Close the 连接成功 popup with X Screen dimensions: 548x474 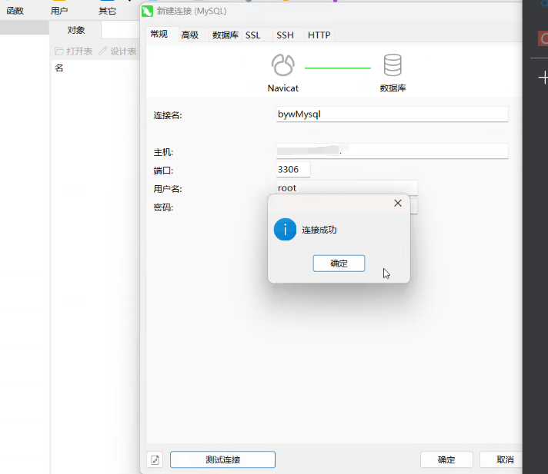tap(398, 204)
